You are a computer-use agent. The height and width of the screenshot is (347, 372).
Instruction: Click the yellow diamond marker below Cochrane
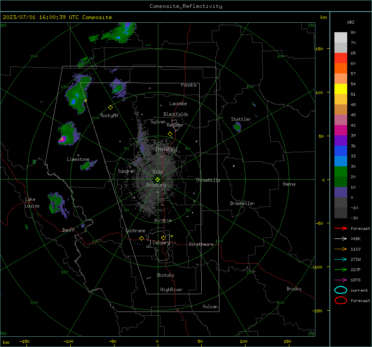(142, 238)
